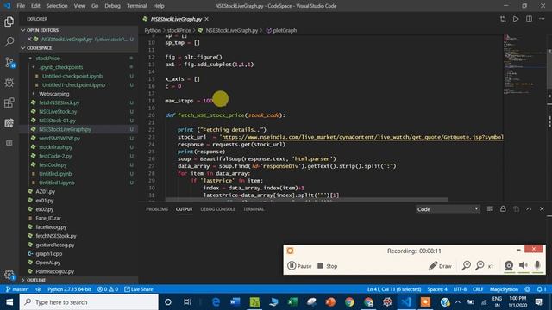Open the Terminal menu
Viewport: 552px width, 310px height.
click(x=136, y=6)
